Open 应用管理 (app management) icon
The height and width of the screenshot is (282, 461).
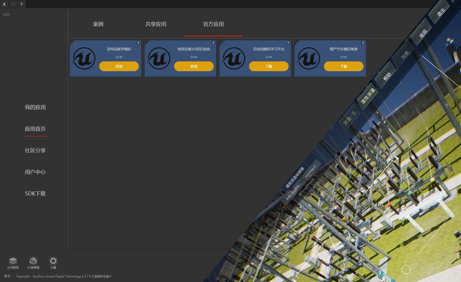[13, 261]
